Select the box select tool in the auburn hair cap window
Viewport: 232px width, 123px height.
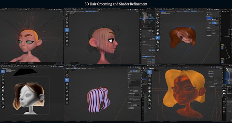(158, 14)
